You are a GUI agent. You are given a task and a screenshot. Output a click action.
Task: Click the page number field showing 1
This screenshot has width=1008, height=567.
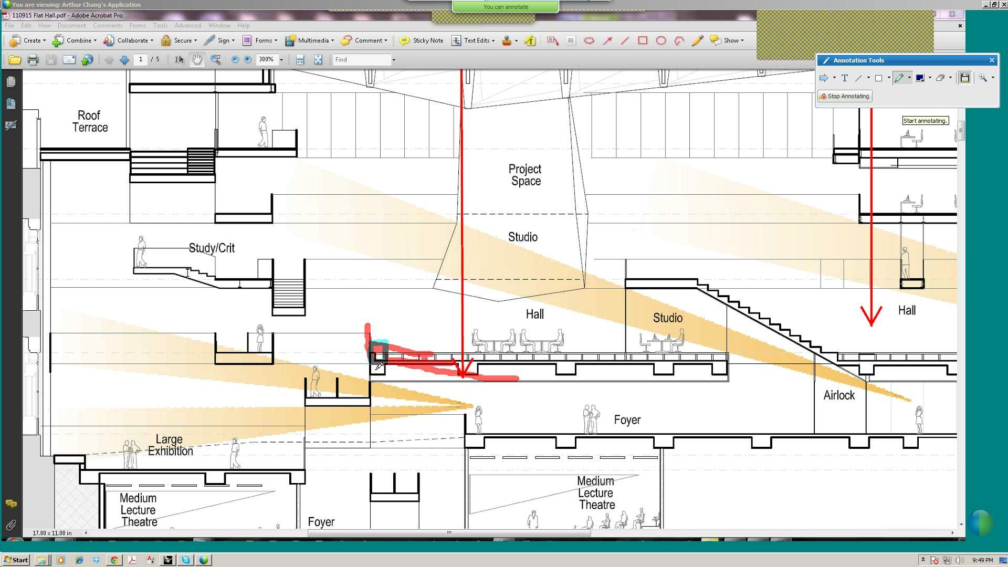click(141, 59)
